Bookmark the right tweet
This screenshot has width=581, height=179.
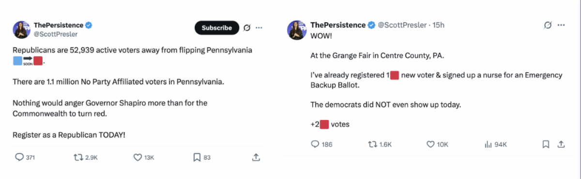pos(546,144)
